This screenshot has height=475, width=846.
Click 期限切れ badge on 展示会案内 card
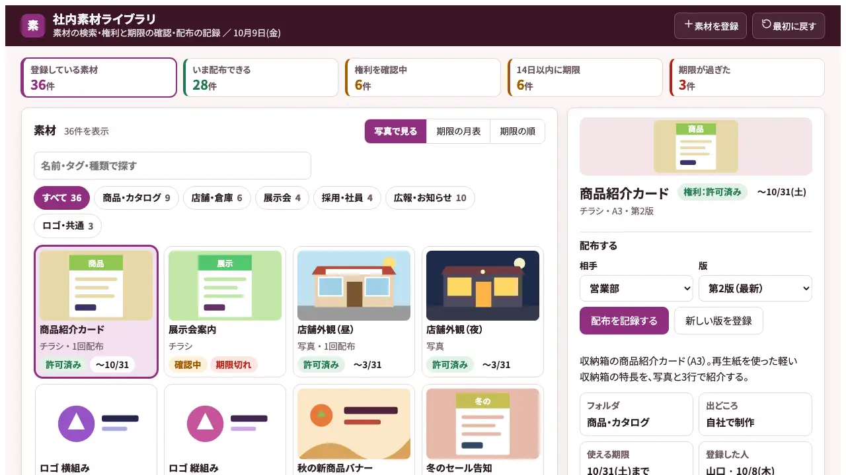[x=234, y=364]
